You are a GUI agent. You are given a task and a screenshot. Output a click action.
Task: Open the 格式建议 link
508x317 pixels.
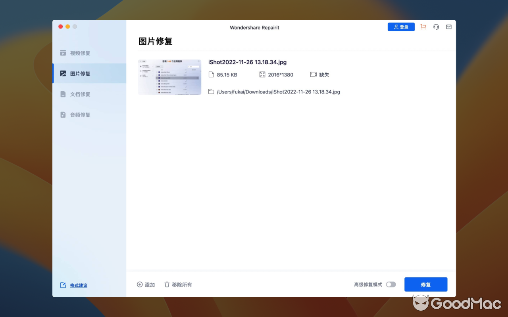click(x=78, y=285)
